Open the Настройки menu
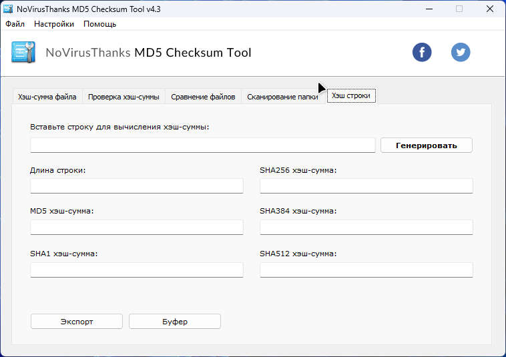506x357 pixels. tap(54, 24)
